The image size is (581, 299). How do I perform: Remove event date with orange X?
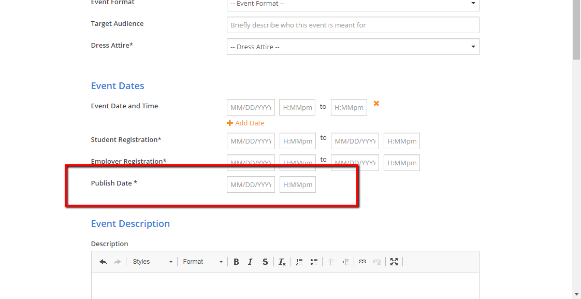pos(376,104)
